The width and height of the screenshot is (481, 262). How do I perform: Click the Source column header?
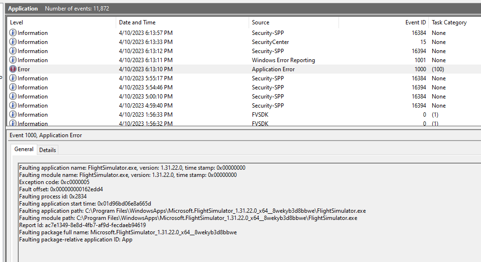pos(294,22)
